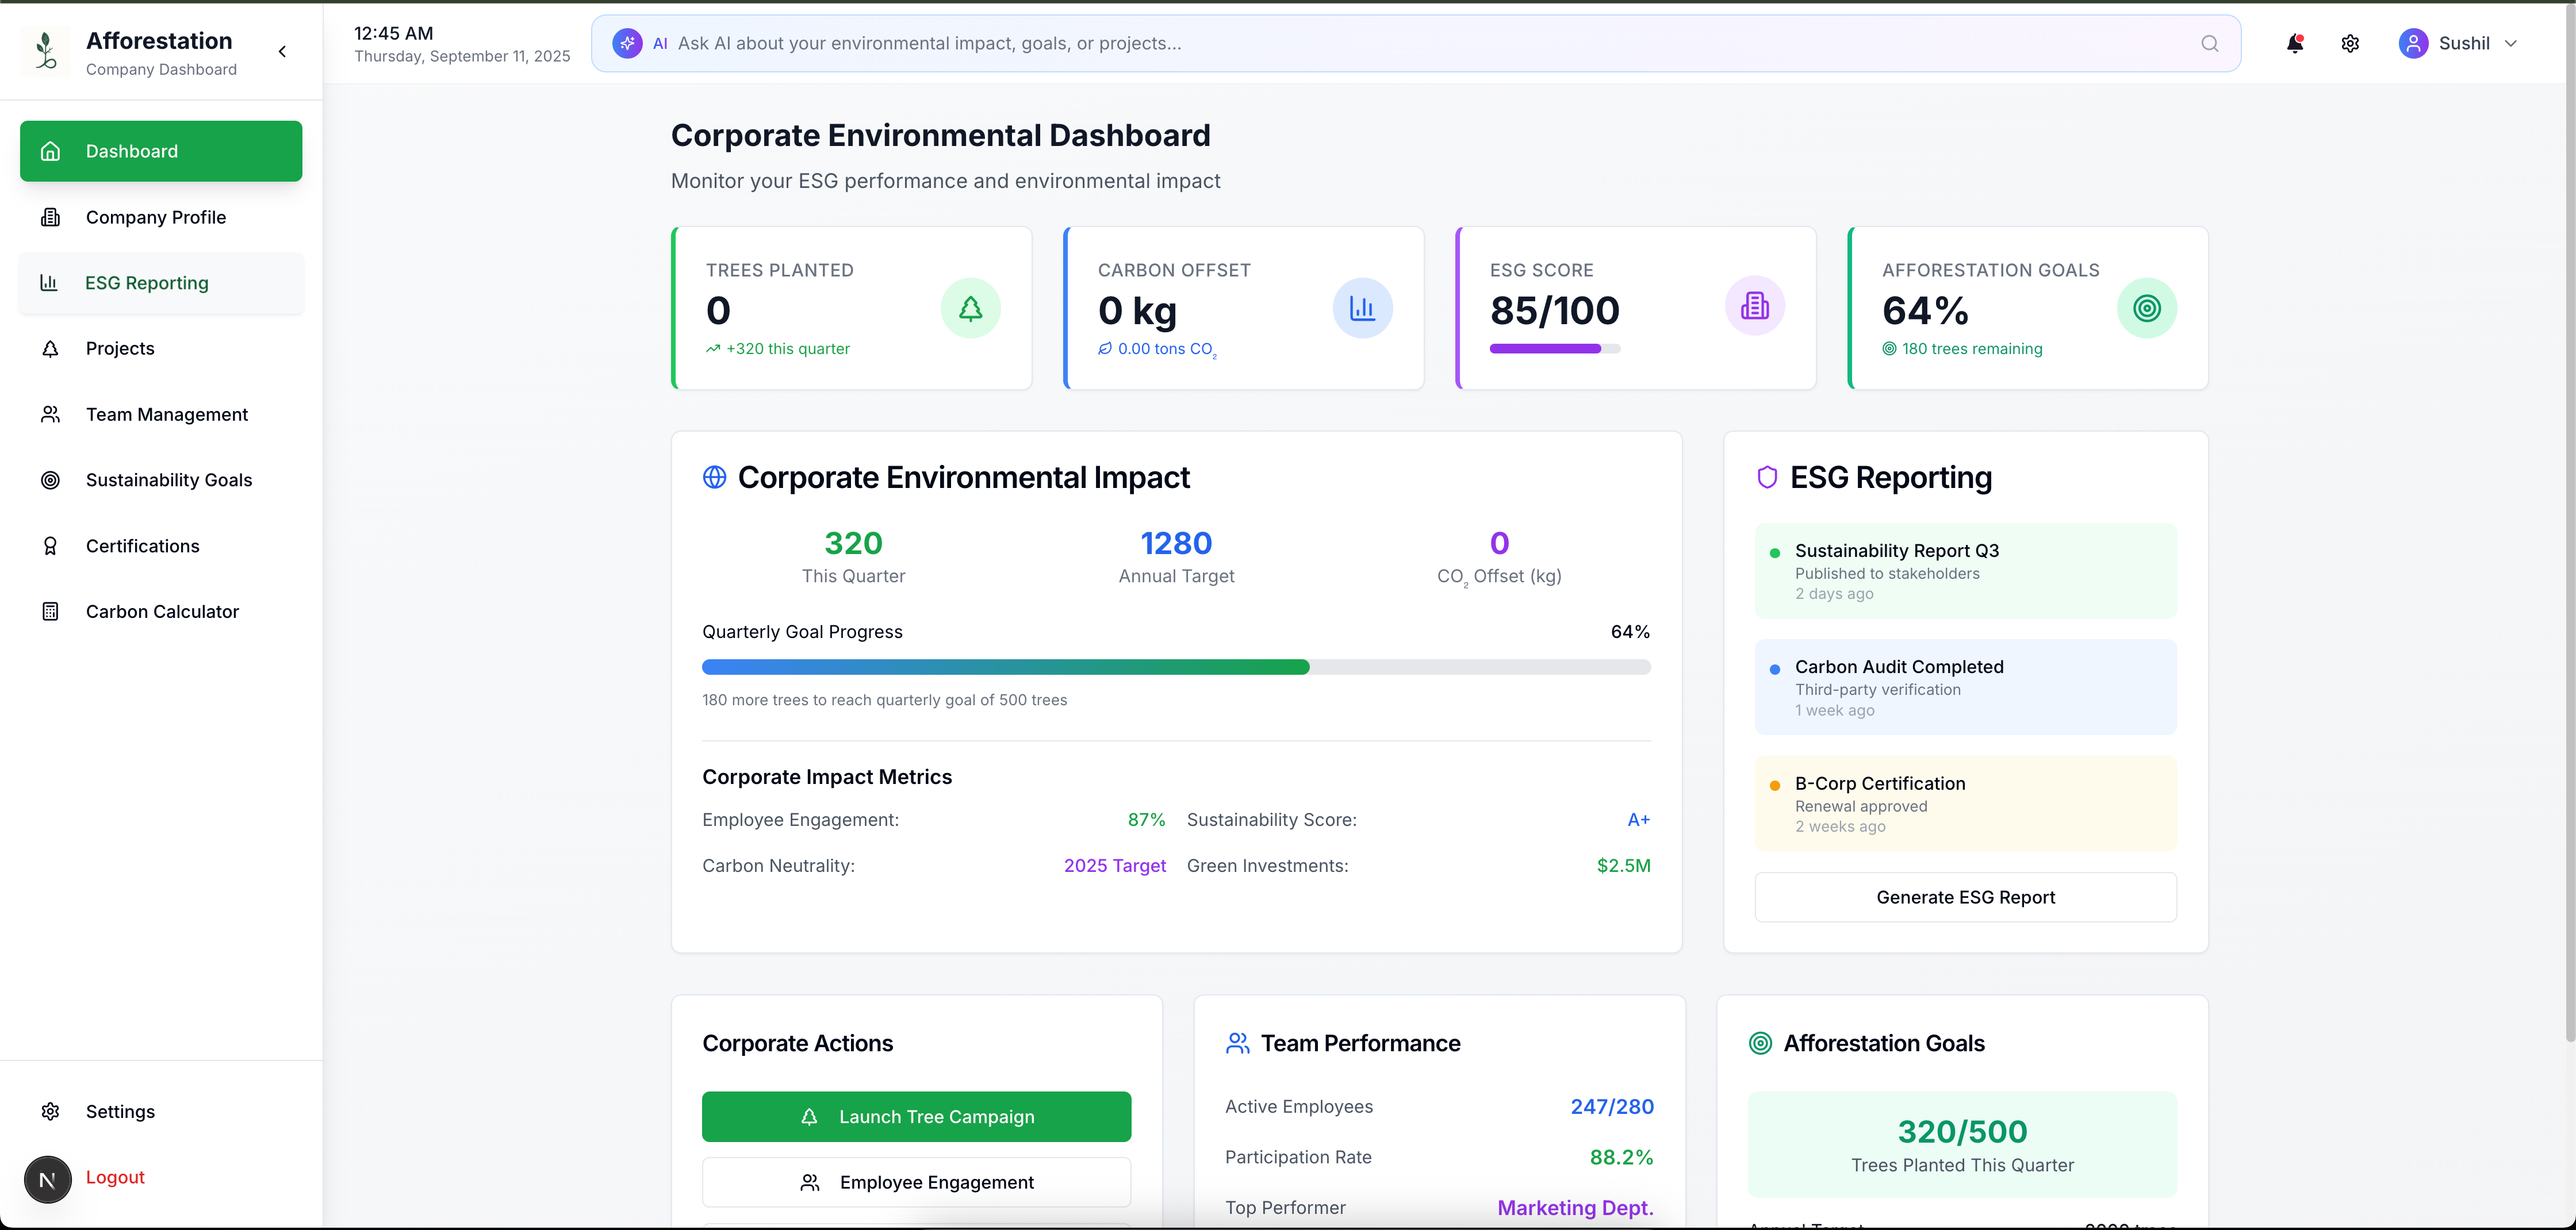
Task: Open Company Profile from the sidebar icon
Action: pos(50,217)
